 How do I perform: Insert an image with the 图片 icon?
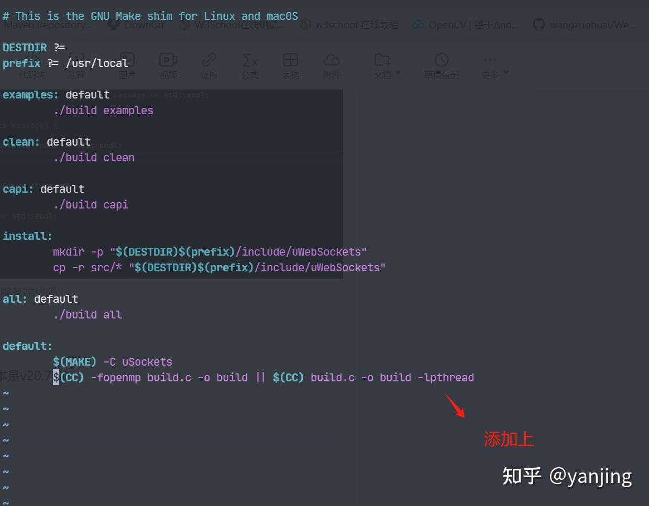coord(127,60)
